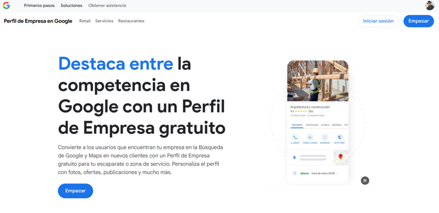Expand the Hora de cierre 20:00 hours
The height and width of the screenshot is (213, 439).
click(x=324, y=173)
